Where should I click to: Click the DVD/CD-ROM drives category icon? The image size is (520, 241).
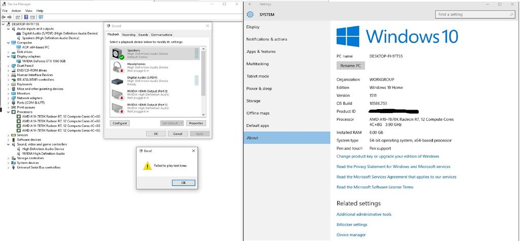[x=13, y=71]
